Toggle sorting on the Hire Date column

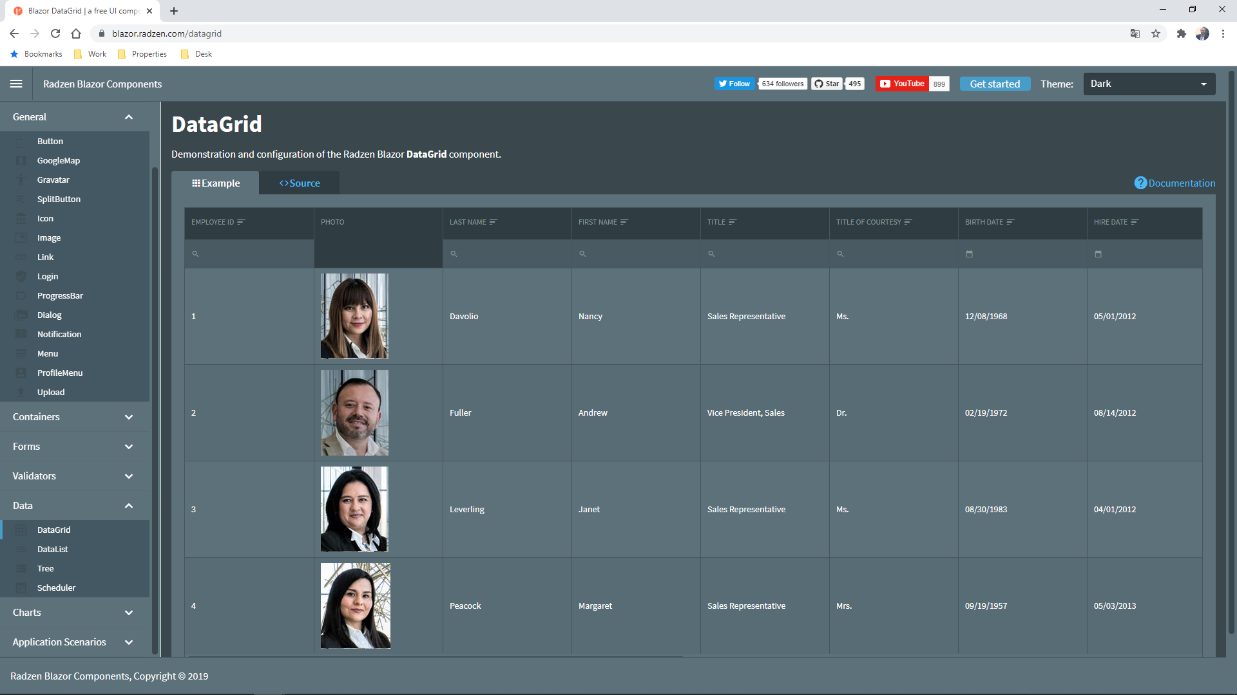click(x=1136, y=221)
